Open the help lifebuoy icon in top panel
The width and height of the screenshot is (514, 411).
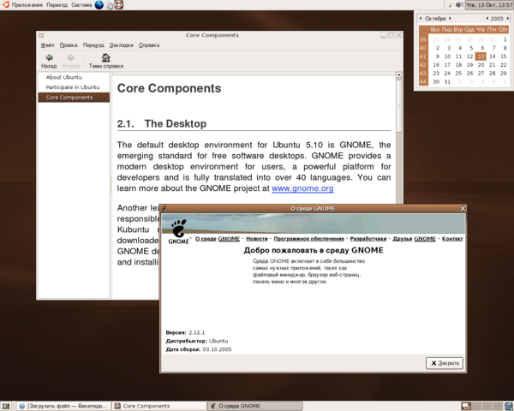pyautogui.click(x=117, y=5)
